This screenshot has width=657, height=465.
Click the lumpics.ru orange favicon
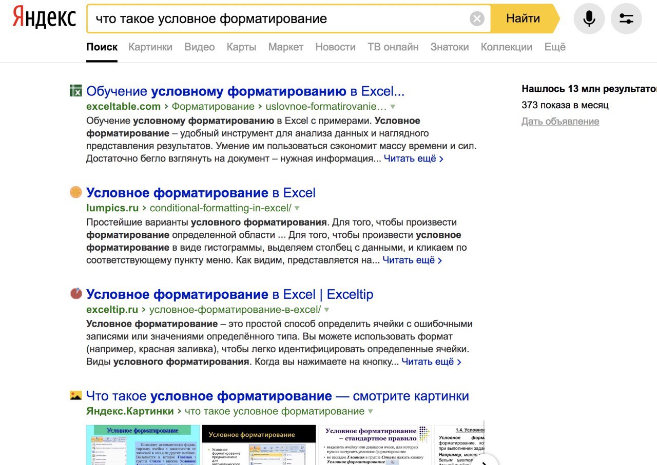[76, 192]
